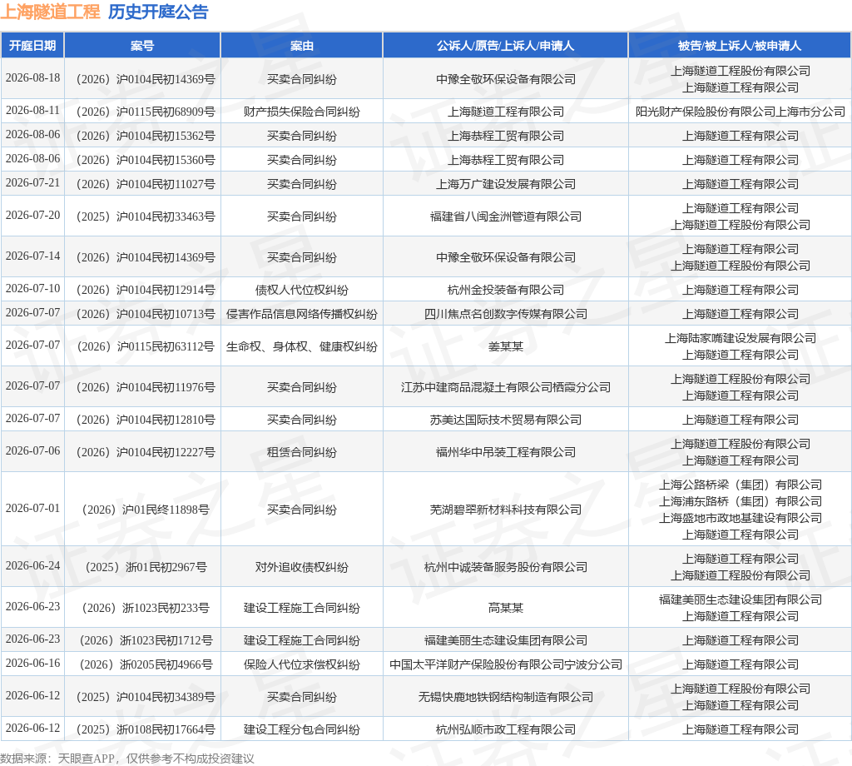Click the 被告/被上诉人/被申请人 column header
852x766 pixels.
click(x=740, y=46)
